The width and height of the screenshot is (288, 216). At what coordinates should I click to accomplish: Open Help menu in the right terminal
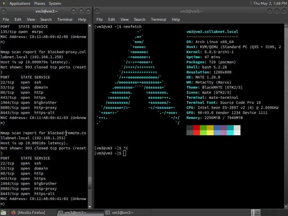tap(175, 19)
